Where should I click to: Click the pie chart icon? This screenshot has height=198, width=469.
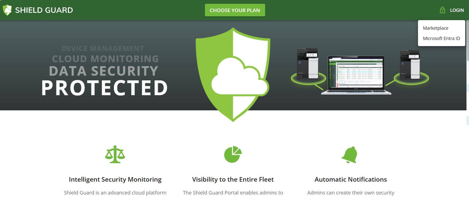click(233, 154)
